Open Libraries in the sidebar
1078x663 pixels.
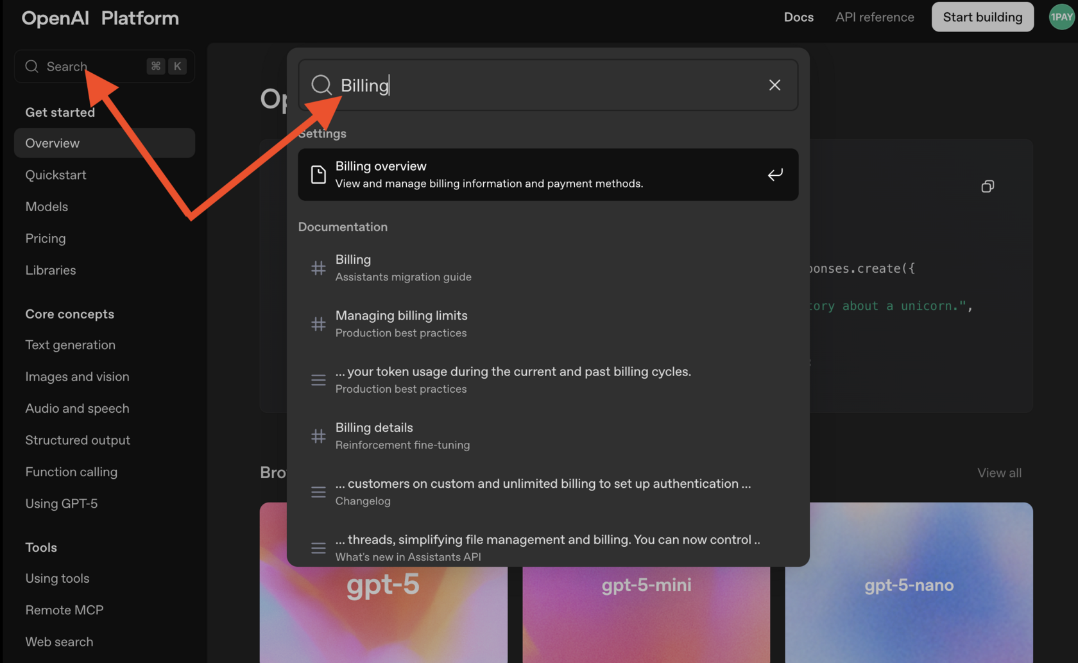point(51,270)
